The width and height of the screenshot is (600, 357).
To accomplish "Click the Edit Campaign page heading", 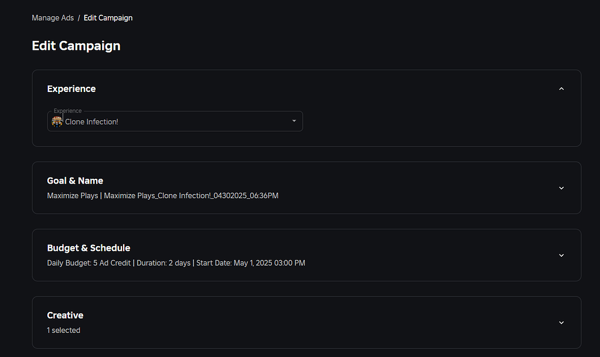I will pyautogui.click(x=76, y=45).
